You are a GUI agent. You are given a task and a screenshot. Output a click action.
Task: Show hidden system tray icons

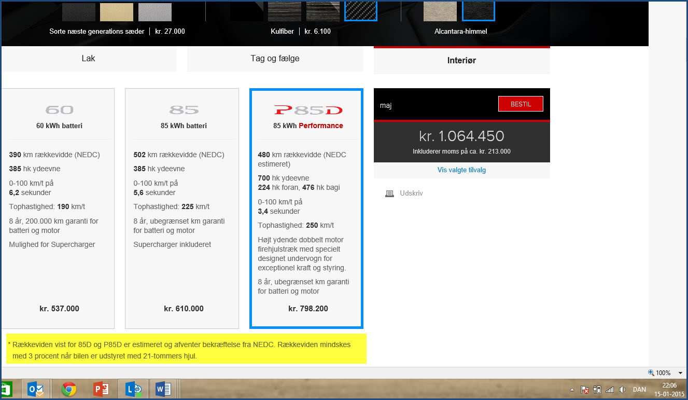pyautogui.click(x=572, y=390)
